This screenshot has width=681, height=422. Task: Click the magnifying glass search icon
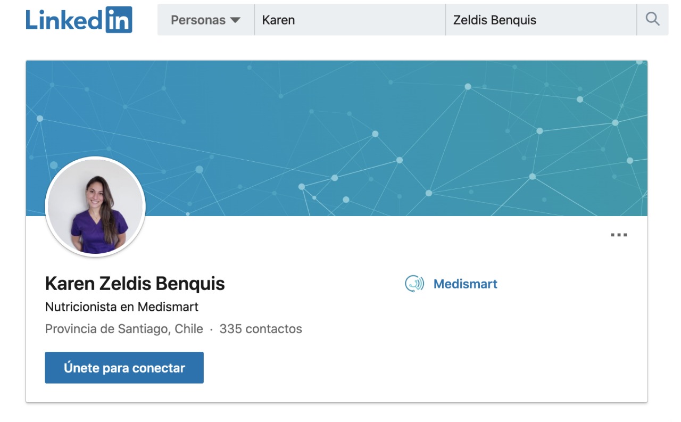[652, 20]
